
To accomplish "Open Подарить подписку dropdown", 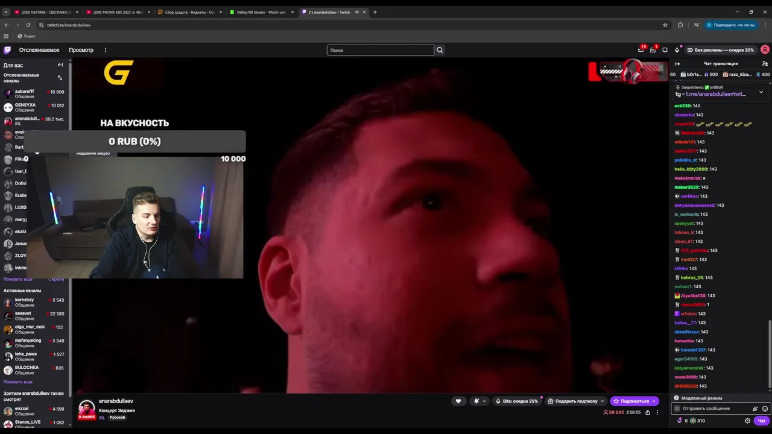I will click(x=576, y=401).
